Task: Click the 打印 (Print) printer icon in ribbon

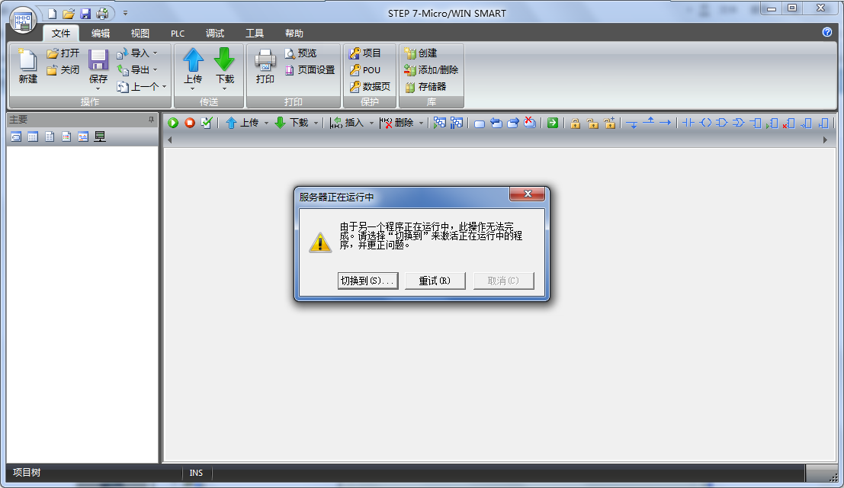Action: [x=265, y=65]
